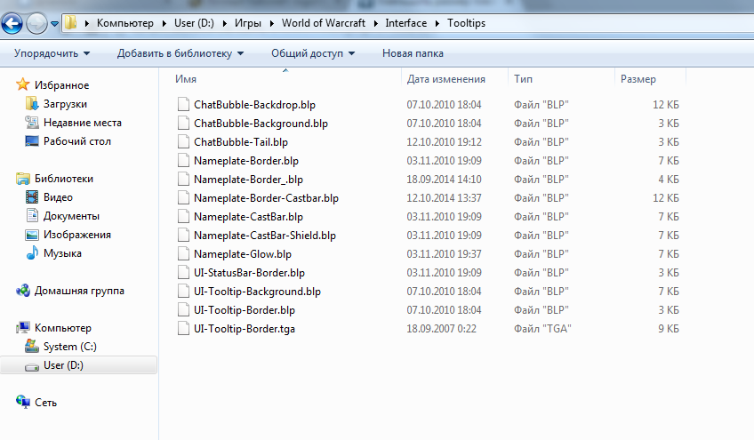Select file Nameplate-Border-Castbar.blp
754x440 pixels.
[266, 198]
